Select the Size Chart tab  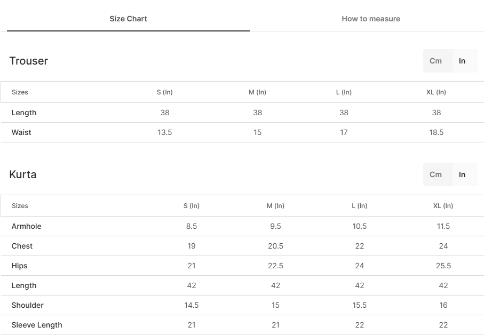tap(128, 19)
